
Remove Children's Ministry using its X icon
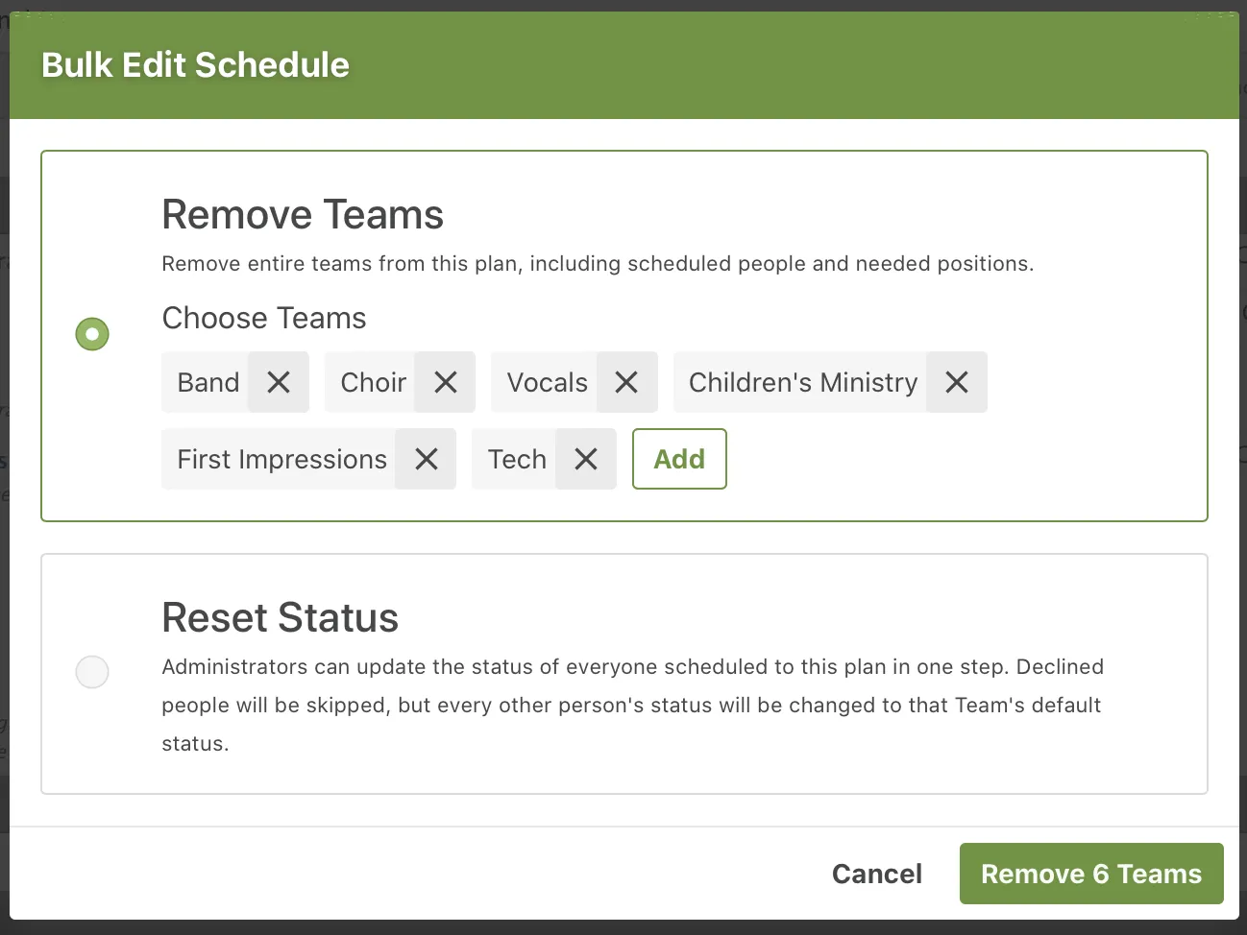click(956, 382)
